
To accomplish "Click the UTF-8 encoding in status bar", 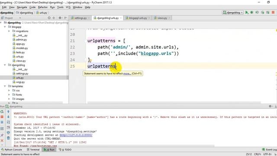I will [x=268, y=154].
